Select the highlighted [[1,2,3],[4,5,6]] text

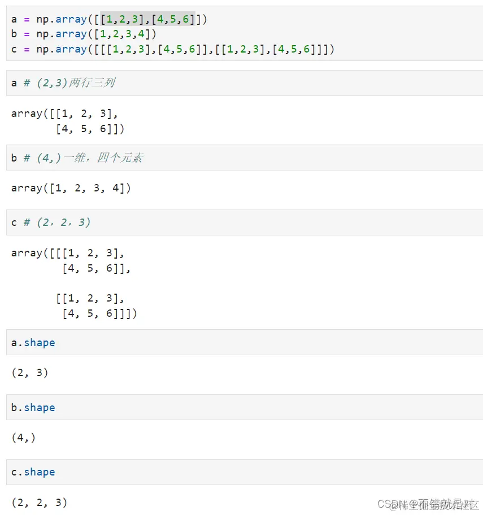[147, 19]
